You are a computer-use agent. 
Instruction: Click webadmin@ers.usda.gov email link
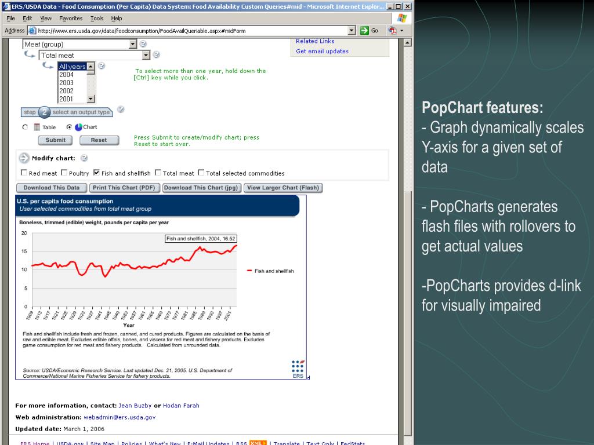[x=119, y=417]
